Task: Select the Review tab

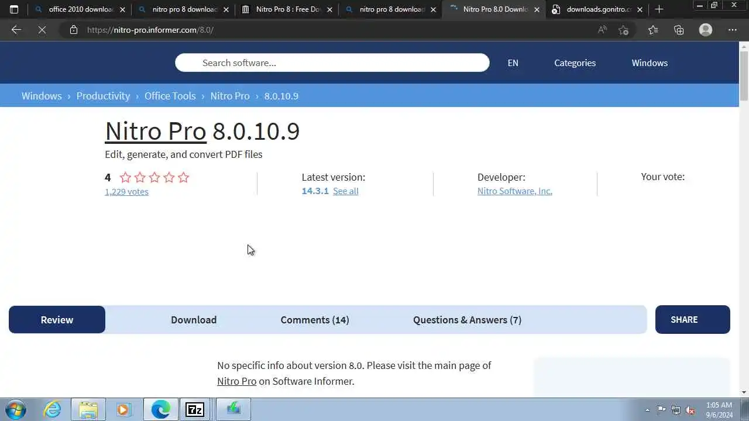Action: 57,320
